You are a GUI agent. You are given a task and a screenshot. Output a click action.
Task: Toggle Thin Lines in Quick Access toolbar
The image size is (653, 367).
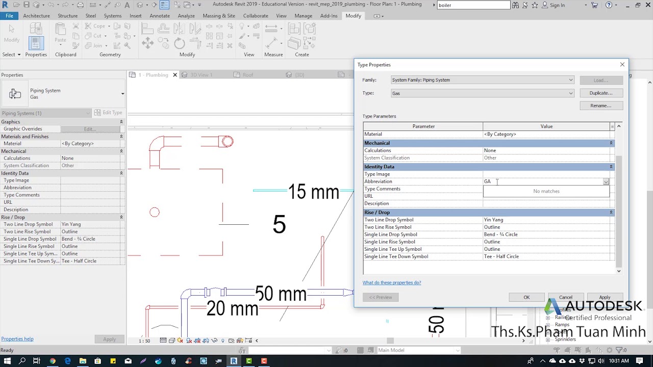point(164,5)
